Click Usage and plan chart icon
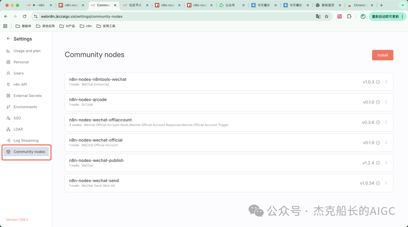This screenshot has height=227, width=408. (8, 51)
